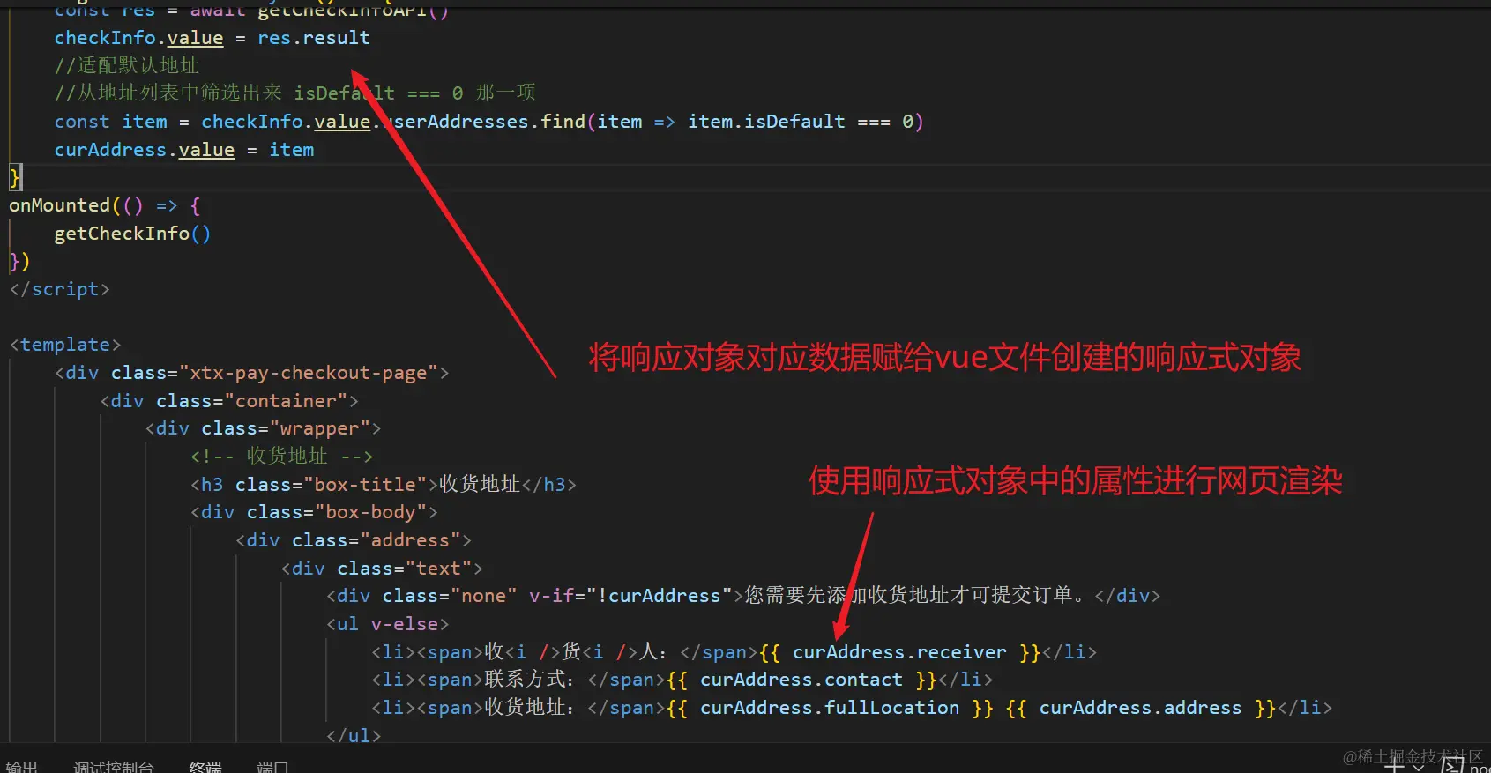Open the 调试控制台 panel tab
The height and width of the screenshot is (773, 1491).
[x=114, y=767]
